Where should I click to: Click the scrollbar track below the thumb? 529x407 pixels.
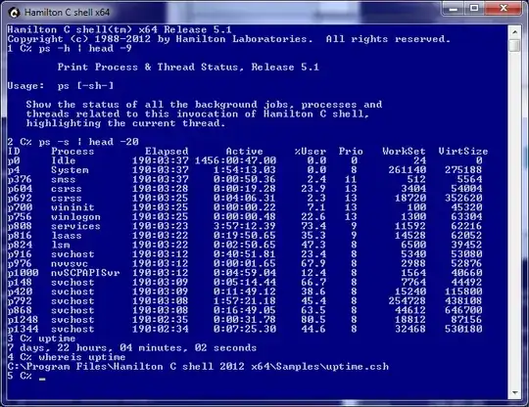(515, 219)
